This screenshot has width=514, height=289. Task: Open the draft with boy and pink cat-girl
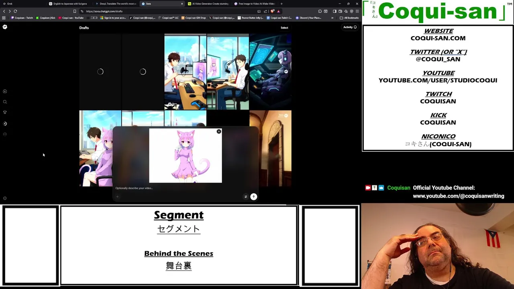click(96, 149)
